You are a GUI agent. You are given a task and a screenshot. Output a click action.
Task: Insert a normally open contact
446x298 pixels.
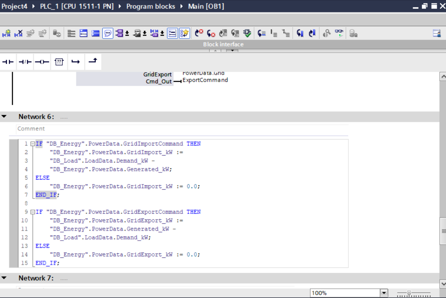click(8, 62)
